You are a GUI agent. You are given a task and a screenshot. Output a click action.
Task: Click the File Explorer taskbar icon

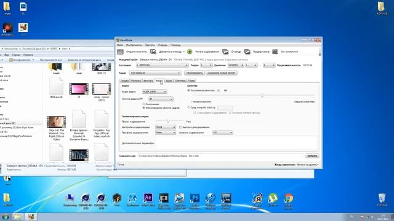click(x=18, y=217)
